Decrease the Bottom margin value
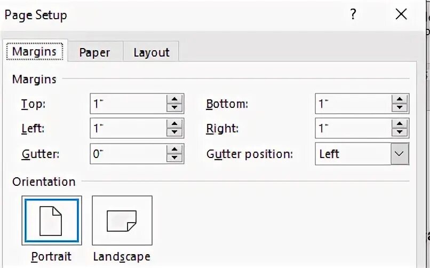Screen dimensions: 430x268 pyautogui.click(x=400, y=108)
